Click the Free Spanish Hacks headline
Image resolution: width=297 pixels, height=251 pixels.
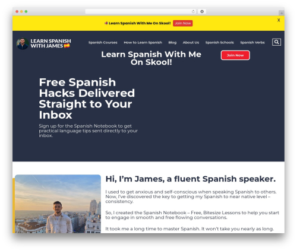point(87,99)
